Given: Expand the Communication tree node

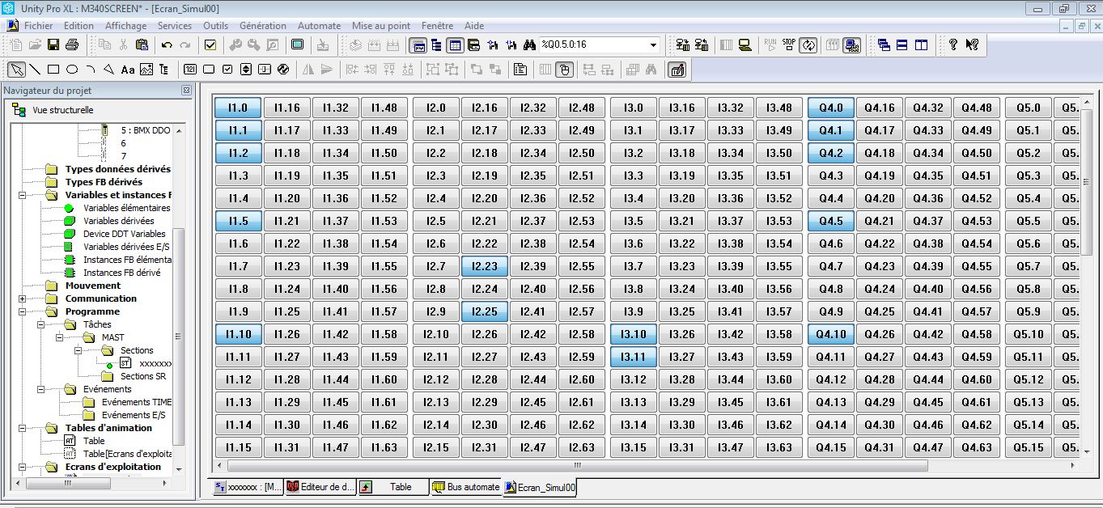Looking at the screenshot, I should click(x=22, y=298).
